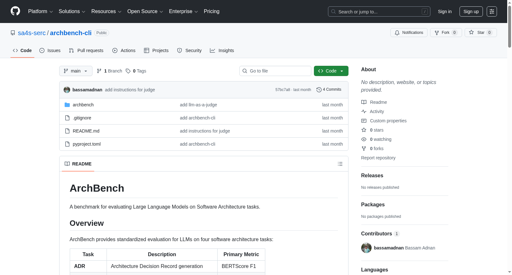512x275 pixels.
Task: Click the Go to file search field
Action: [275, 71]
